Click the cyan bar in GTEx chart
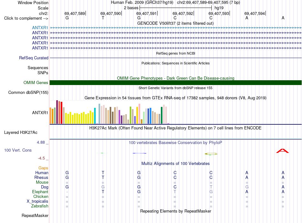Viewport: 302px width, 223px height. 95,116
